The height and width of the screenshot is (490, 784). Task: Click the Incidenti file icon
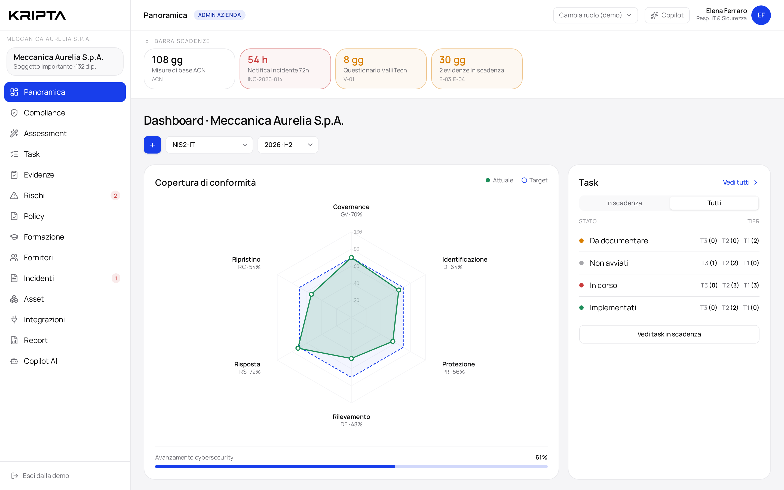pyautogui.click(x=14, y=278)
